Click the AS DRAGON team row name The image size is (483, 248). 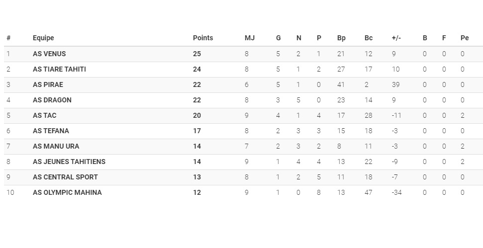[x=52, y=100]
